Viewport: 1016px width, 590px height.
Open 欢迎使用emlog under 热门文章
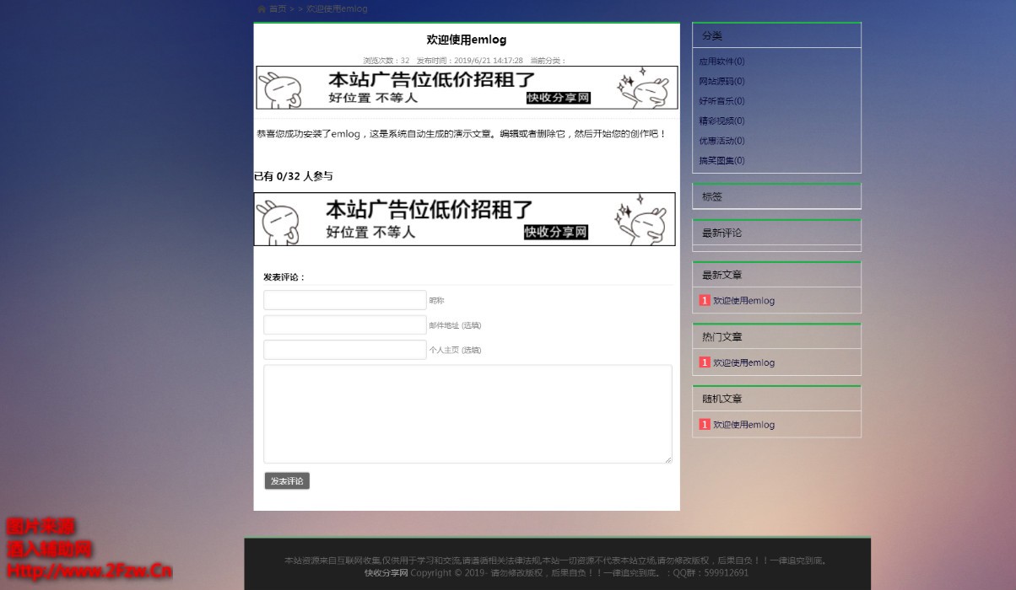743,363
